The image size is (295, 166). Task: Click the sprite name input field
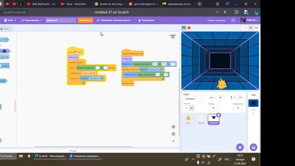(x=194, y=99)
